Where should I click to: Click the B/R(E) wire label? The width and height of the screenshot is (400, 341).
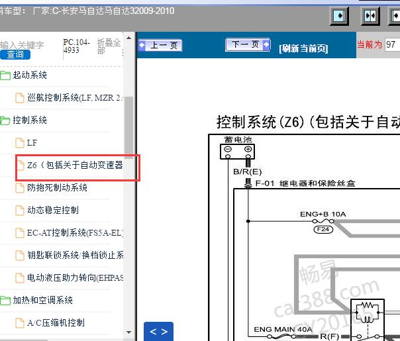point(248,171)
